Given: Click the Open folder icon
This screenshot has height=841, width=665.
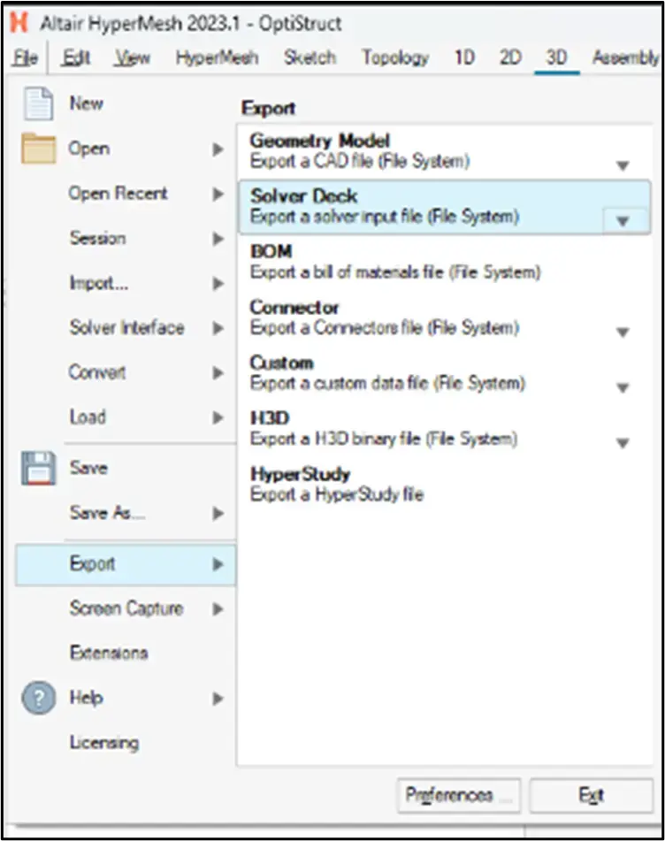Looking at the screenshot, I should click(x=38, y=148).
